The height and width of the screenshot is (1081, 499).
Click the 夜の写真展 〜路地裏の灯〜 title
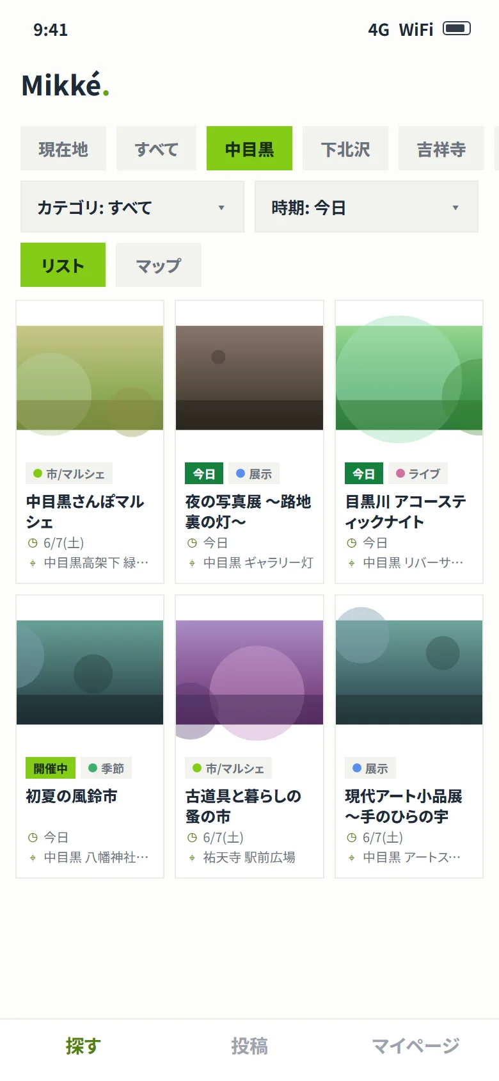tap(248, 512)
